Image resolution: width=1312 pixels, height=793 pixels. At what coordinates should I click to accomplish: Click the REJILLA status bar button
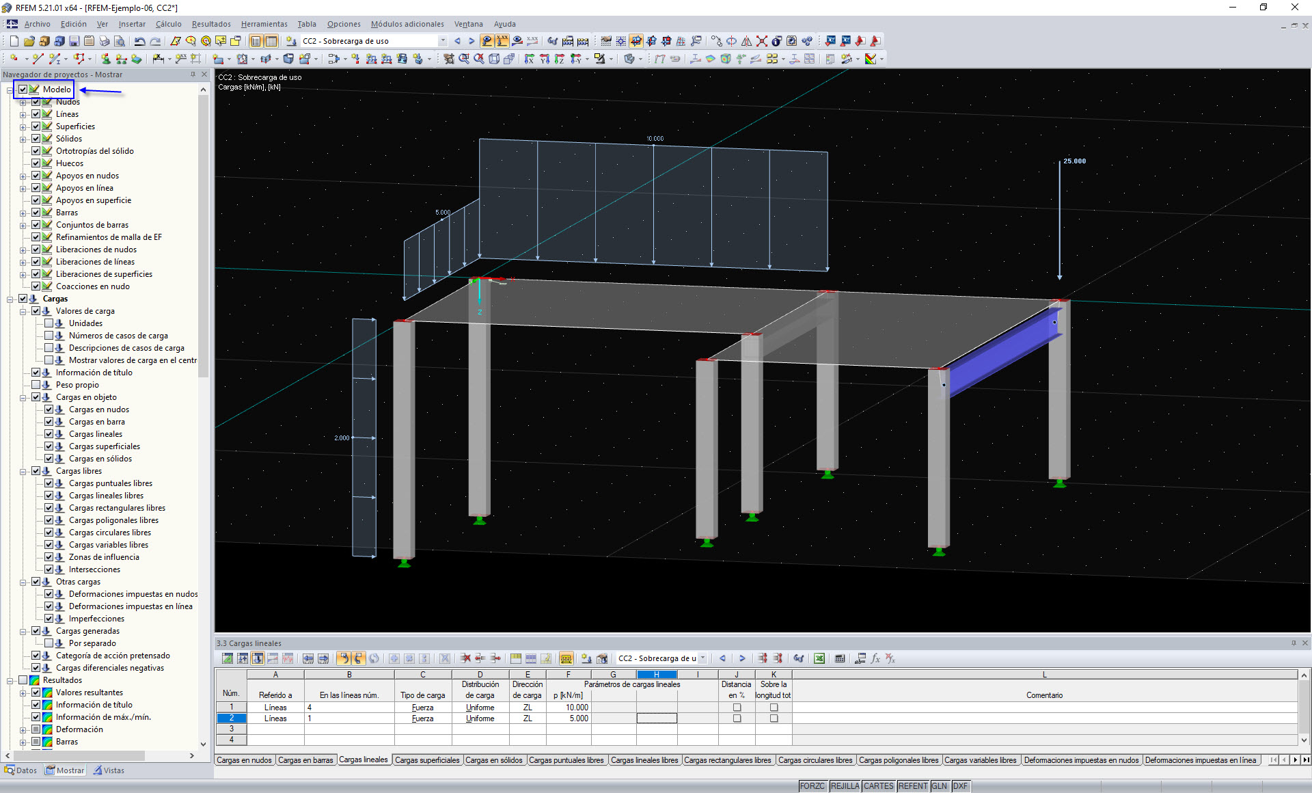pyautogui.click(x=845, y=786)
